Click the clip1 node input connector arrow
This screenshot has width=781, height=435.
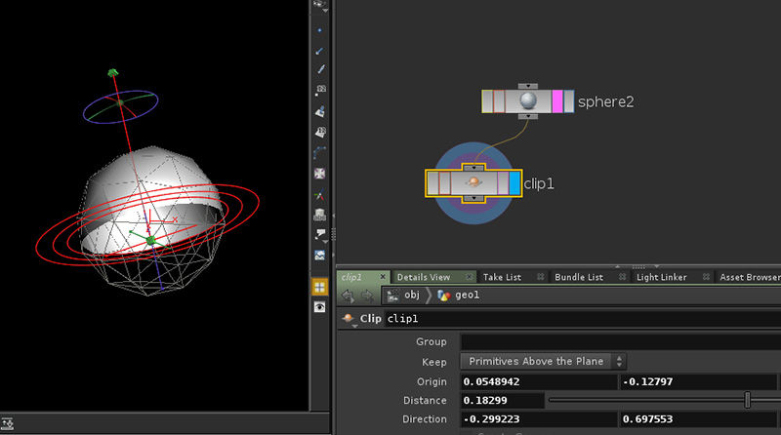tap(473, 168)
